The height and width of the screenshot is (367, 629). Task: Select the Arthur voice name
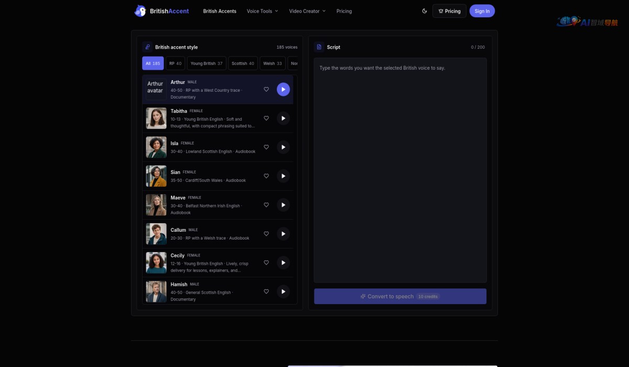178,82
